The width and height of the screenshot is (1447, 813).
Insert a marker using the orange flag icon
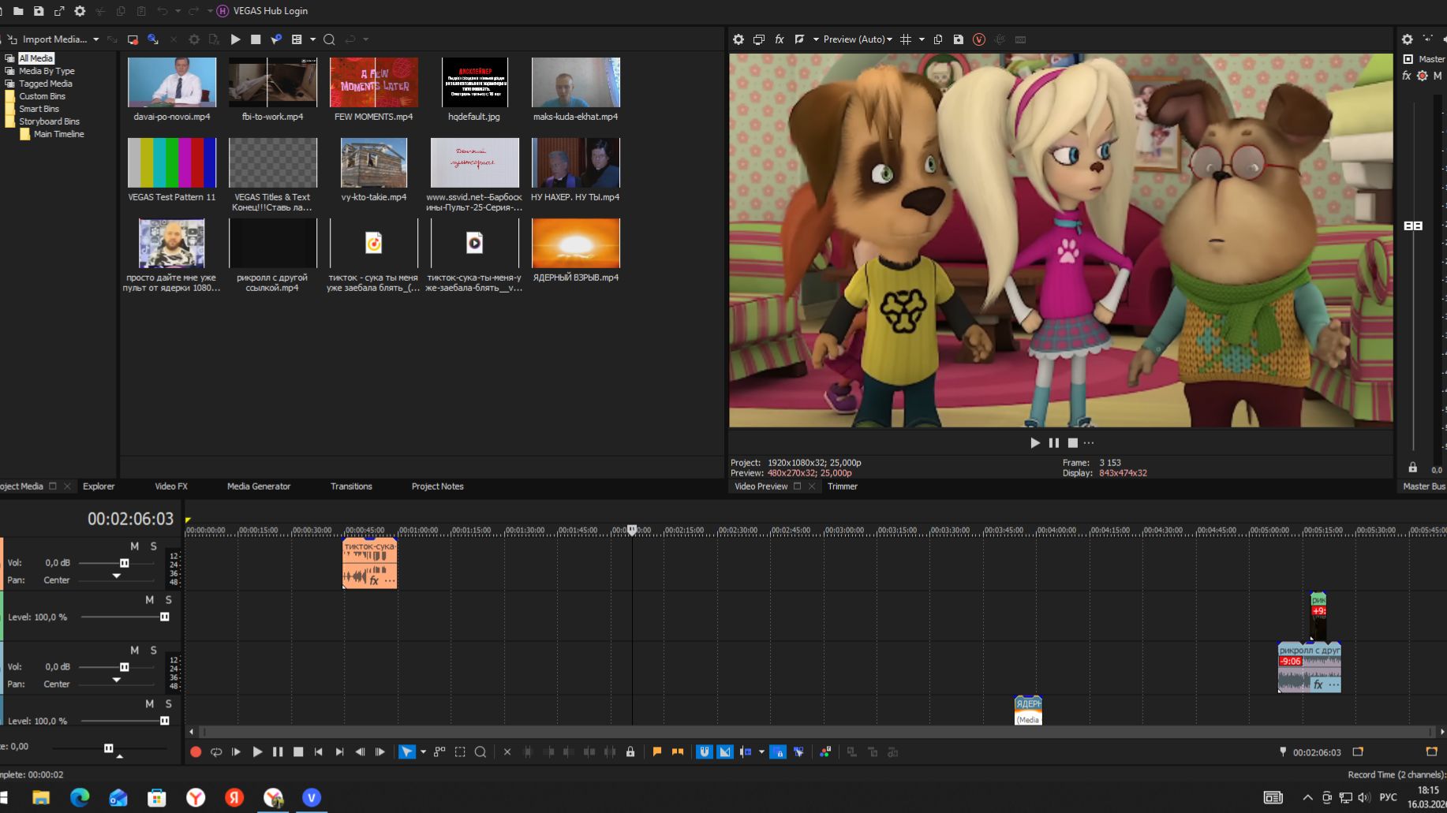coord(656,752)
